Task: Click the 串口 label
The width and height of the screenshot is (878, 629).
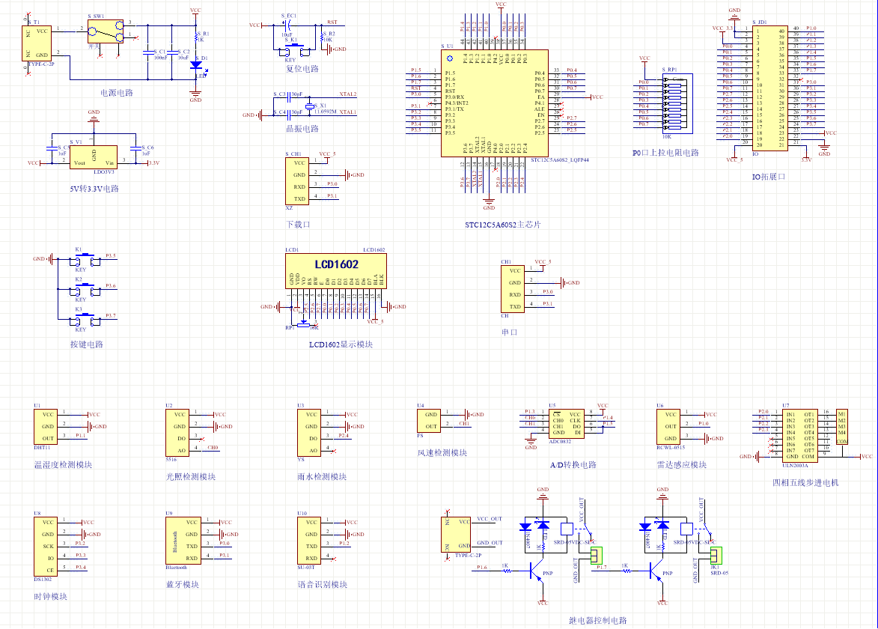Action: 510,332
